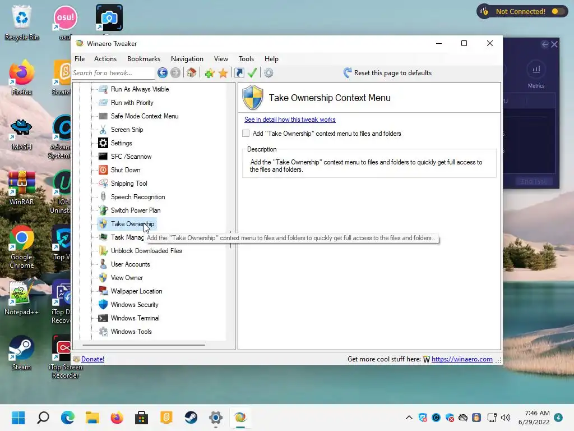Open Recycle Bin on desktop

22,22
